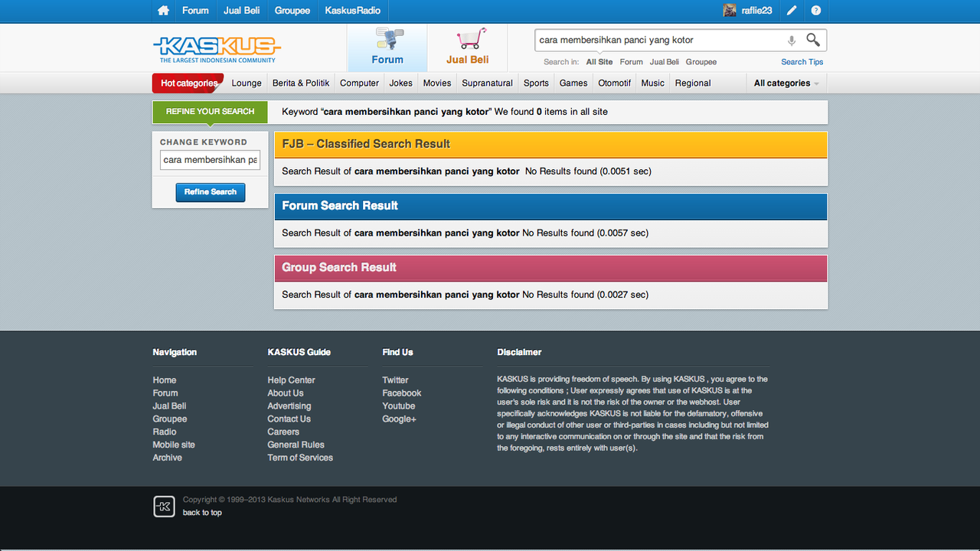This screenshot has width=980, height=551.
Task: Open Twitter link
Action: (395, 380)
